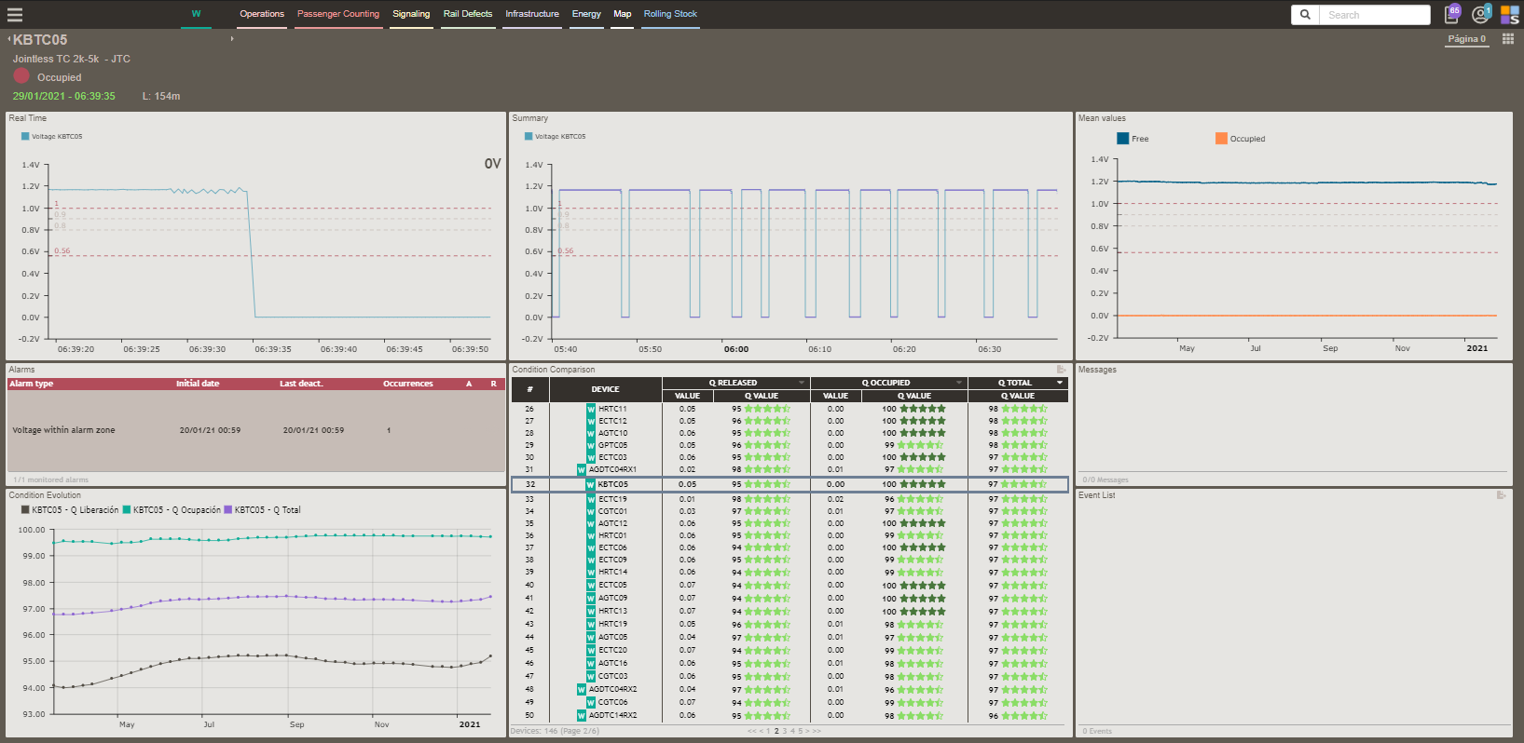Click the W icon next to CGTC01
1524x743 pixels.
point(591,511)
